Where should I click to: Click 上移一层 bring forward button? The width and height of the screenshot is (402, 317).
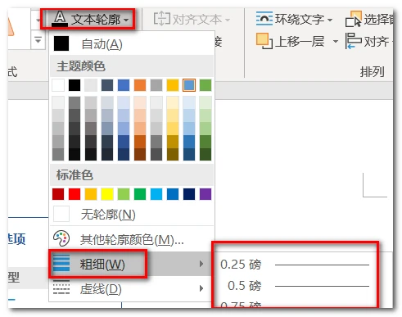pyautogui.click(x=291, y=41)
